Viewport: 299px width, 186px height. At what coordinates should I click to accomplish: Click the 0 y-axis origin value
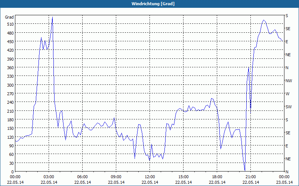coord(13,172)
